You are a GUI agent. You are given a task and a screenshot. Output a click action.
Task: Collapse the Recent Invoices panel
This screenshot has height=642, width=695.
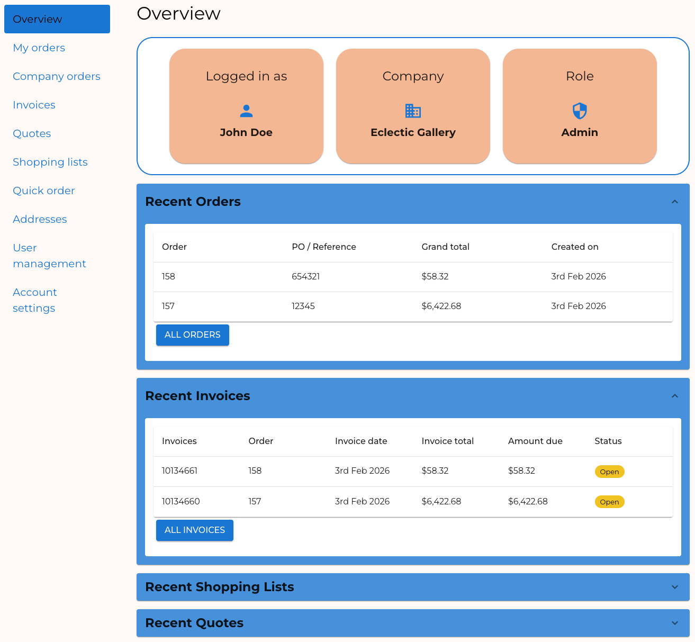point(674,396)
